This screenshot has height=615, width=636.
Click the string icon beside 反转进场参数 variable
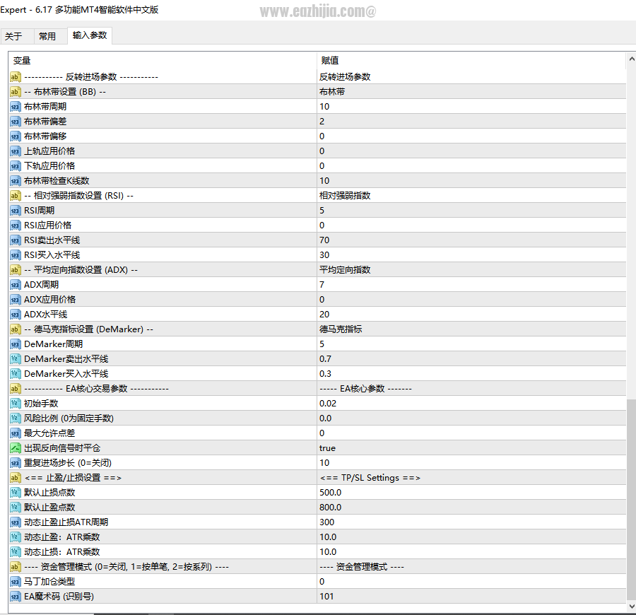(x=15, y=76)
